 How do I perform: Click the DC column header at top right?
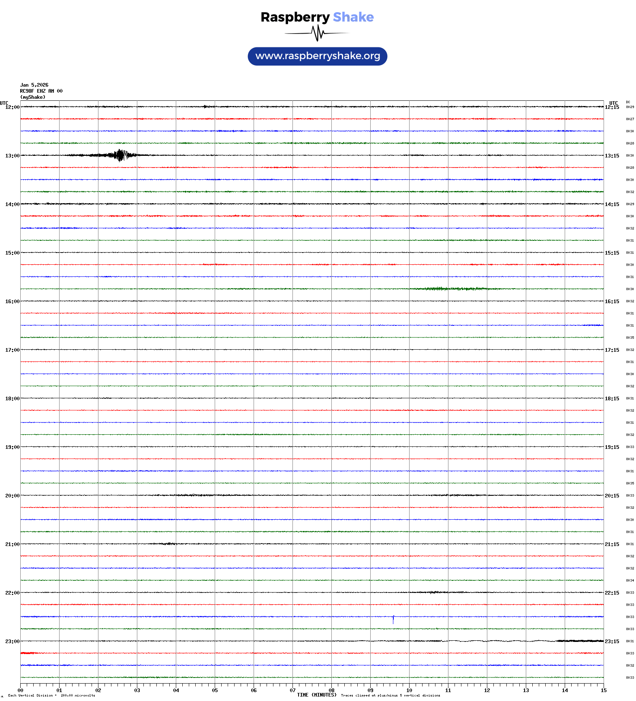628,102
